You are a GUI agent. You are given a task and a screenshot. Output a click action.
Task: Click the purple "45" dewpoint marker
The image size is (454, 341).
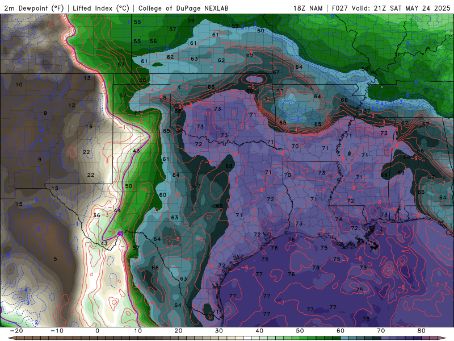coord(120,233)
